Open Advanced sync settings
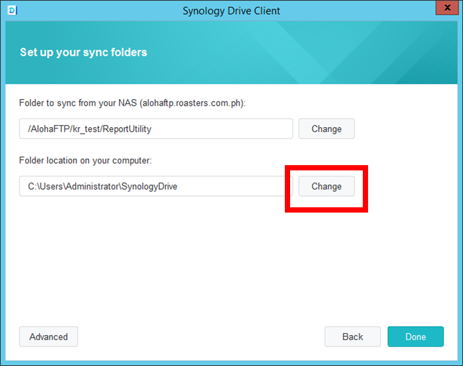 pyautogui.click(x=49, y=337)
